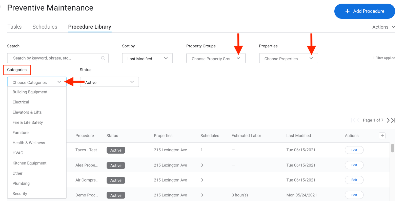Select Fire & Life Safety category

pyautogui.click(x=37, y=122)
